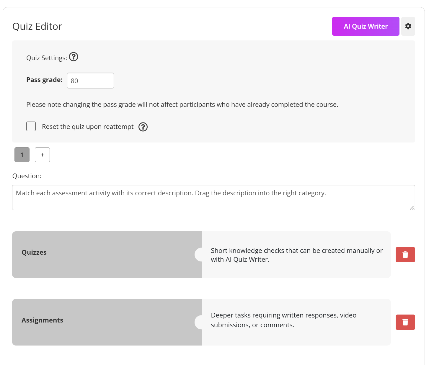Open quiz settings gear menu

(x=408, y=26)
